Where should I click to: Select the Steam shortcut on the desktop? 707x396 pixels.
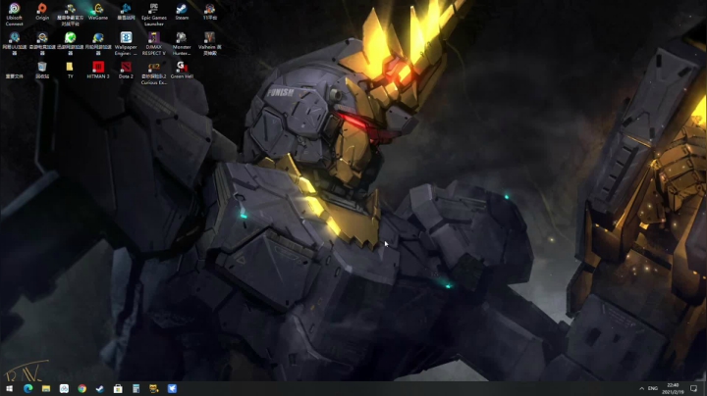pyautogui.click(x=182, y=11)
